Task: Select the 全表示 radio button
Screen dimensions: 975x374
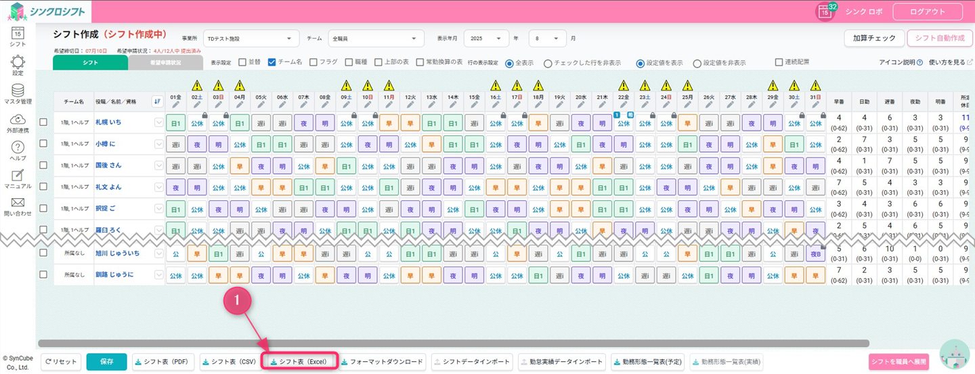Action: pyautogui.click(x=509, y=63)
